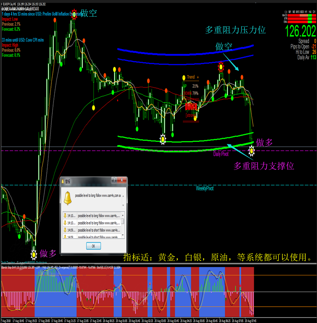
Task: Confirm the alert dialog with OK
Action: pyautogui.click(x=94, y=246)
